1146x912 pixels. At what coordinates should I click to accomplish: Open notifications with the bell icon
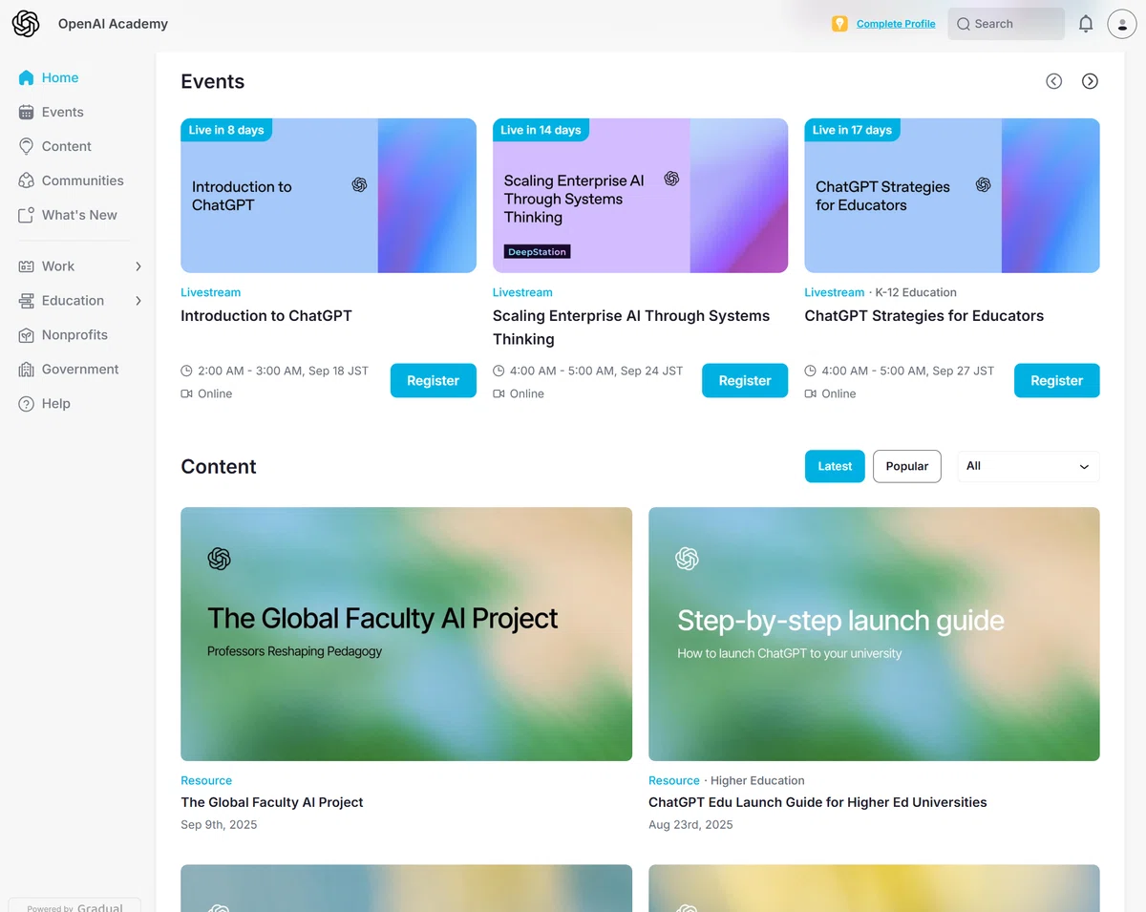click(x=1086, y=24)
